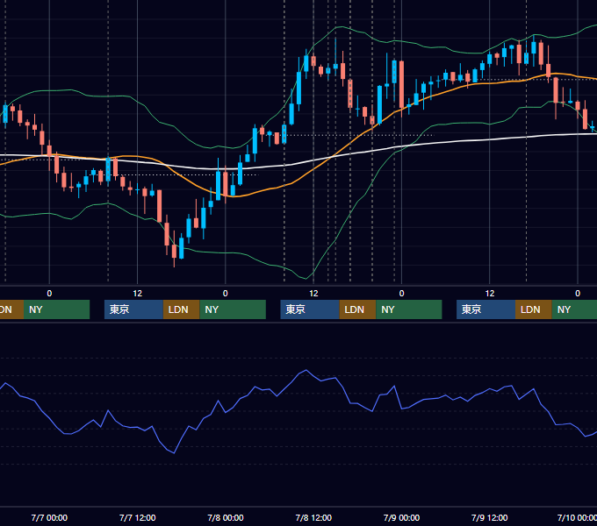This screenshot has height=526, width=597.
Task: Click hour label 12 above 7/7 12:00
Action: [x=138, y=294]
